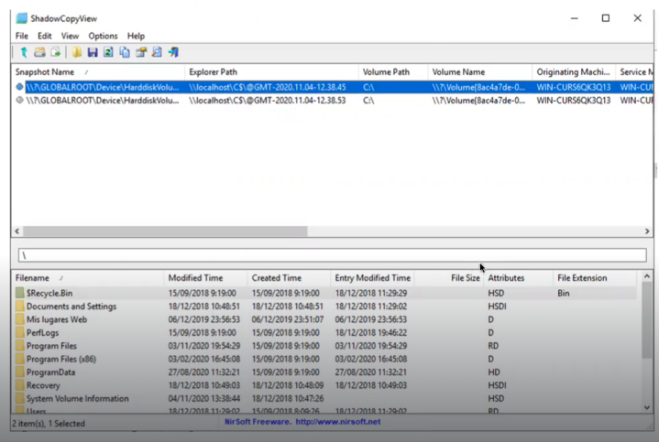
Task: Click the copy selected files toolbar icon
Action: click(x=56, y=52)
